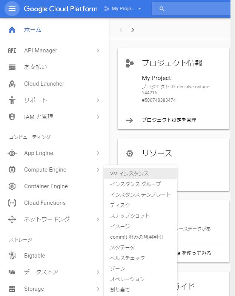This screenshot has height=296, width=235.
Task: Click the App Engine icon
Action: point(12,153)
